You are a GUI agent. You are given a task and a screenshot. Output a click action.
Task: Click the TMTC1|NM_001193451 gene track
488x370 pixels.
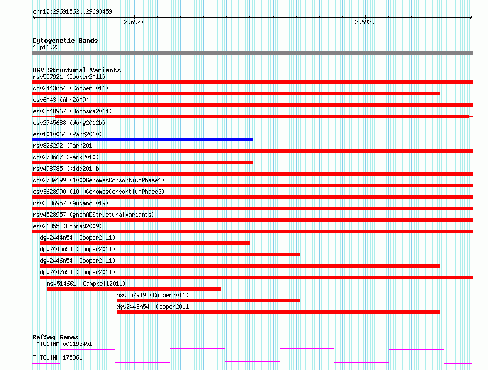click(252, 349)
